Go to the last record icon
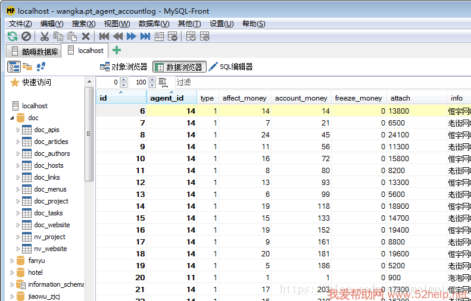The height and width of the screenshot is (301, 471). [x=145, y=36]
